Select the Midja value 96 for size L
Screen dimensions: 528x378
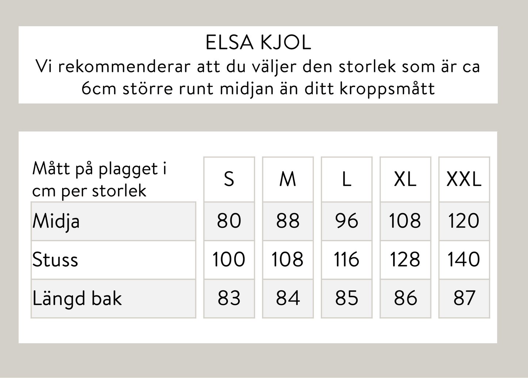tap(346, 221)
